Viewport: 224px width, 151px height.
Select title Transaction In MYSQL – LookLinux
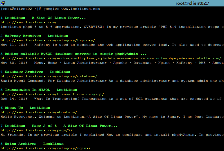coord(41,90)
